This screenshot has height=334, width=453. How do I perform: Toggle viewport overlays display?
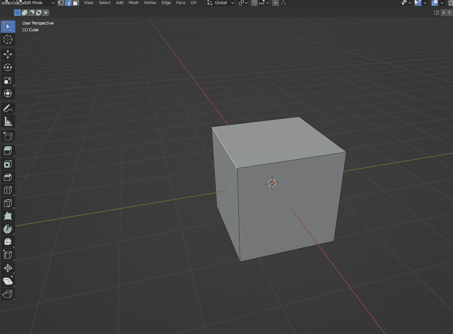pos(435,3)
